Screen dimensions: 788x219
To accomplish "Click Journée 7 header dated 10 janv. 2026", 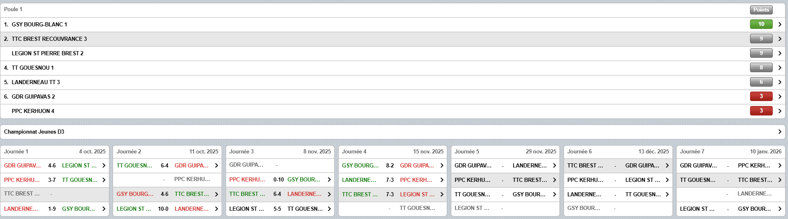I will click(x=730, y=151).
